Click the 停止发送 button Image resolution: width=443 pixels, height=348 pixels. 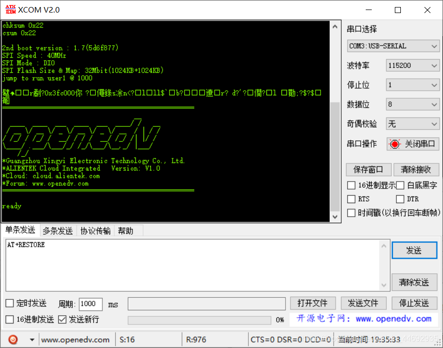click(414, 303)
